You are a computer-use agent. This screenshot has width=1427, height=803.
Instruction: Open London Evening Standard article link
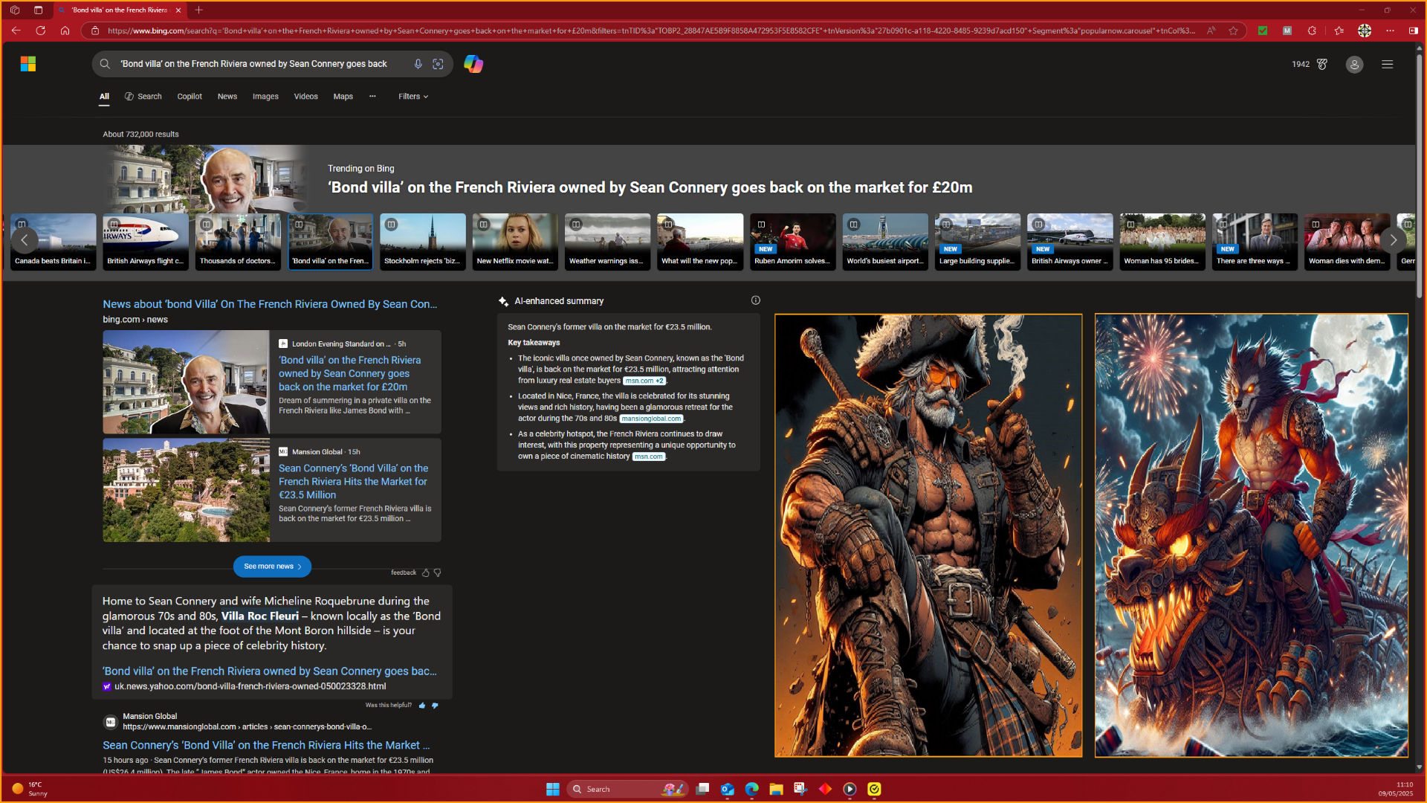click(x=349, y=373)
